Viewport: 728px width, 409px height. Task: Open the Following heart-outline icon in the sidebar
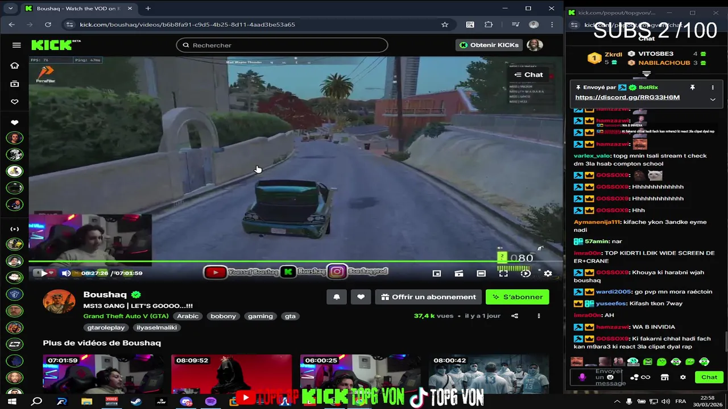[x=15, y=102]
